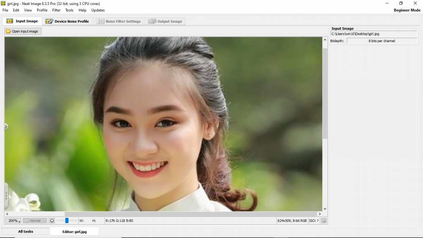The height and width of the screenshot is (238, 423).
Task: Click Beginner Mode to switch modes
Action: [x=407, y=10]
